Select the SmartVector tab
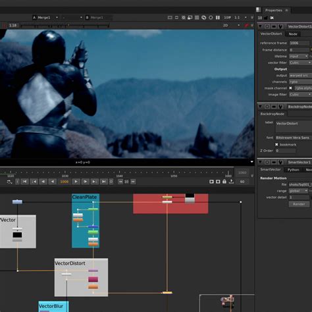Viewport: 312px width, 312px height. pyautogui.click(x=271, y=169)
